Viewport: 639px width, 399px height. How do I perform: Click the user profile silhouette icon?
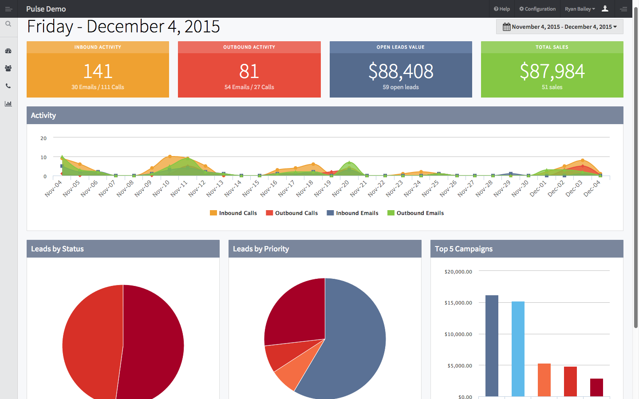coord(605,9)
